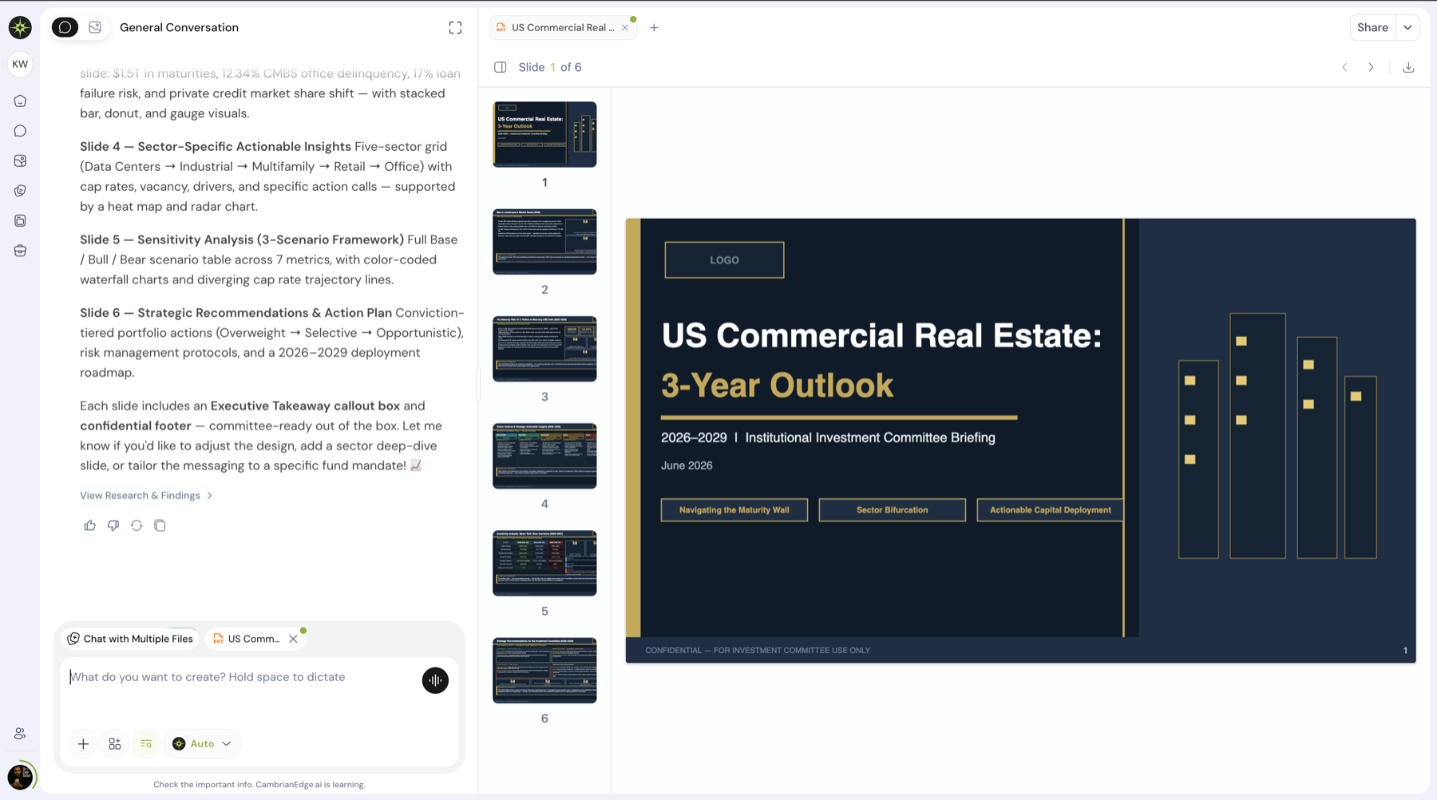Screen dimensions: 1437x800
Task: Open the box sidebar icon
Action: point(20,251)
